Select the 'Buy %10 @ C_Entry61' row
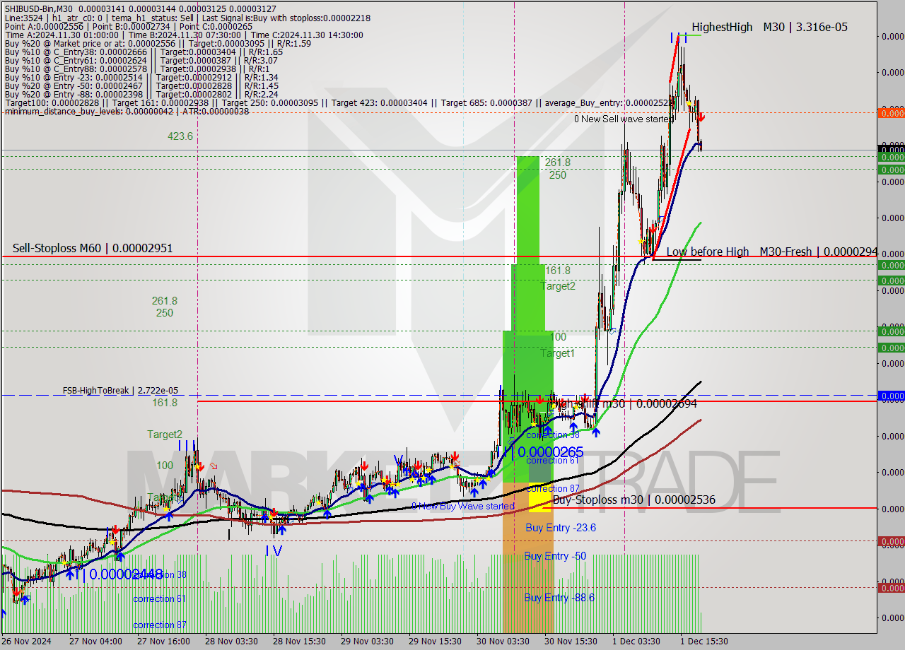Viewport: 905px width, 650px height. pos(141,60)
